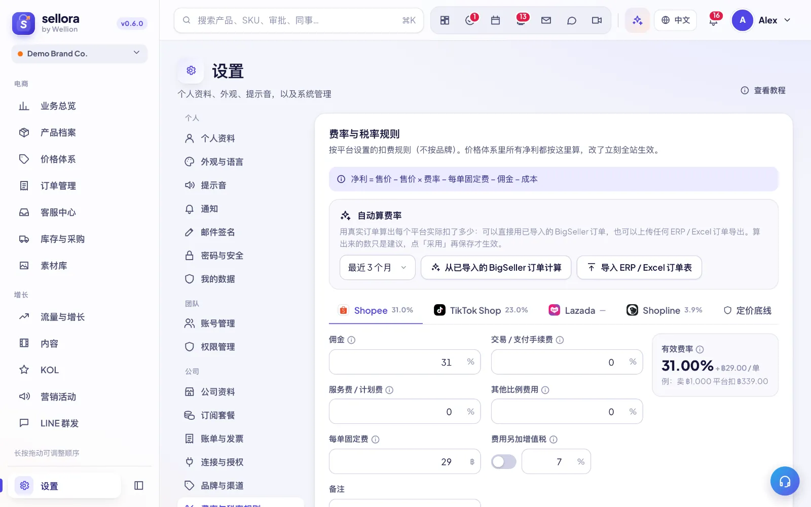Image resolution: width=811 pixels, height=507 pixels.
Task: Open 权限管理 settings section
Action: 241,347
